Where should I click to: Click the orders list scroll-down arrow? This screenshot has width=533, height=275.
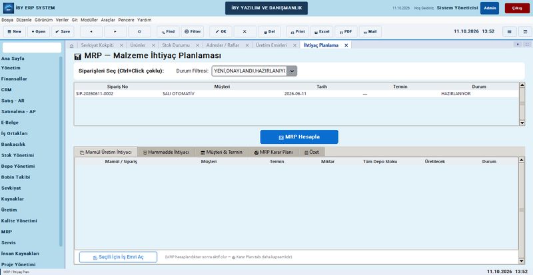pyautogui.click(x=522, y=123)
